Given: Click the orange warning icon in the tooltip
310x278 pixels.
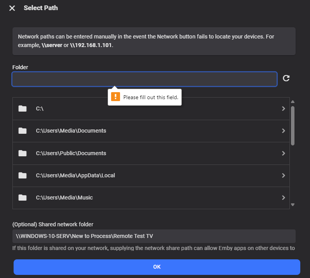Looking at the screenshot, I should (x=115, y=97).
